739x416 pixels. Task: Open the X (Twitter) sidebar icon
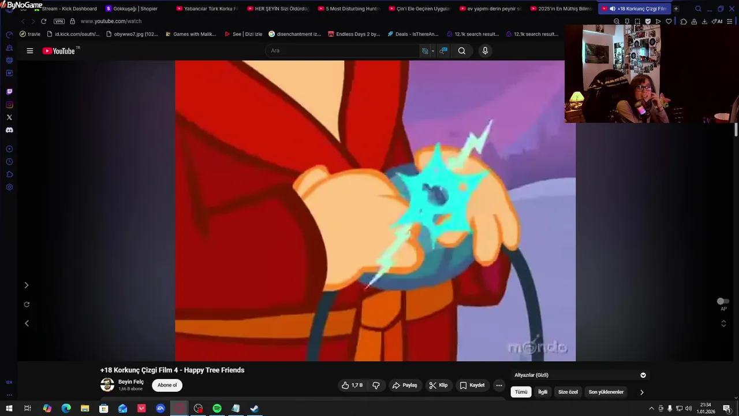coord(9,117)
